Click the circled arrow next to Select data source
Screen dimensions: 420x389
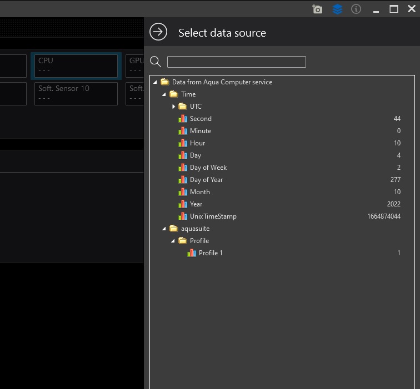[158, 32]
